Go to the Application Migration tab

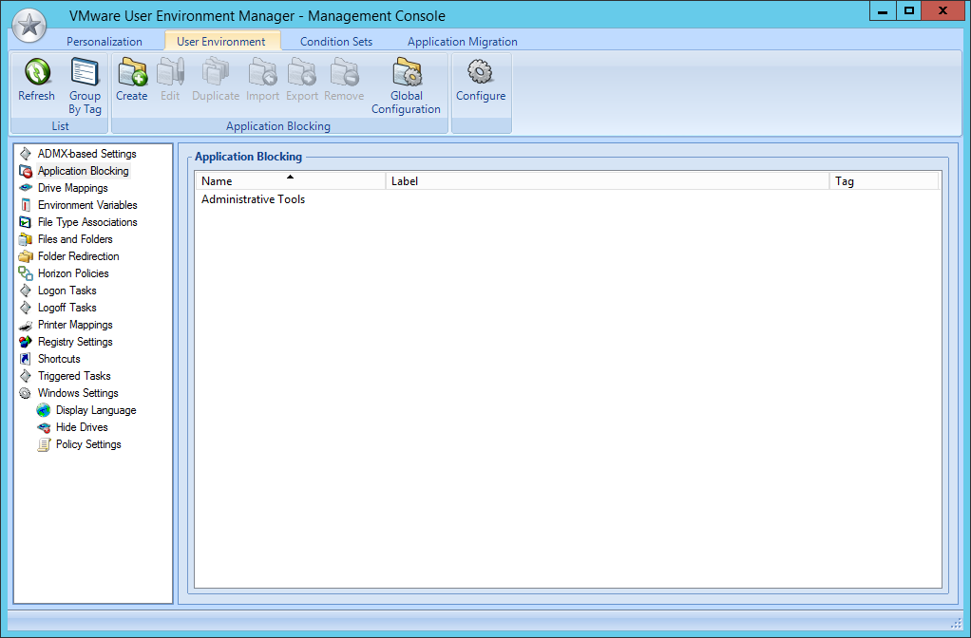point(463,42)
